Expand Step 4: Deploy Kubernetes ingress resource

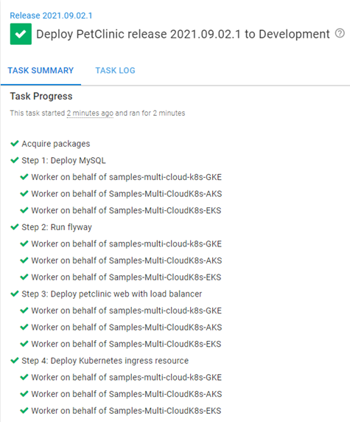click(105, 361)
